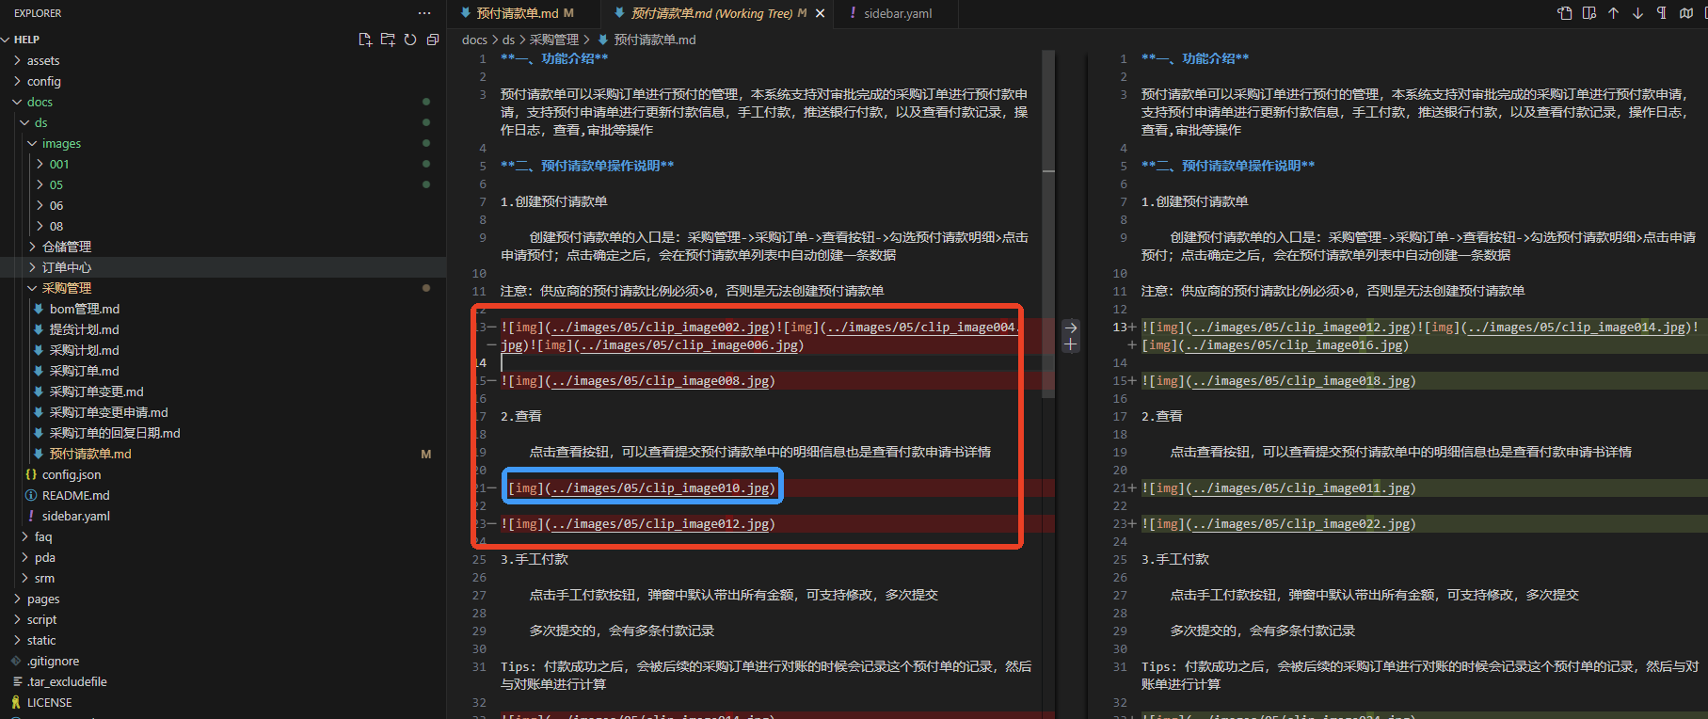The height and width of the screenshot is (719, 1708).
Task: Click .gitignore file icon in Explorer
Action: tap(16, 661)
